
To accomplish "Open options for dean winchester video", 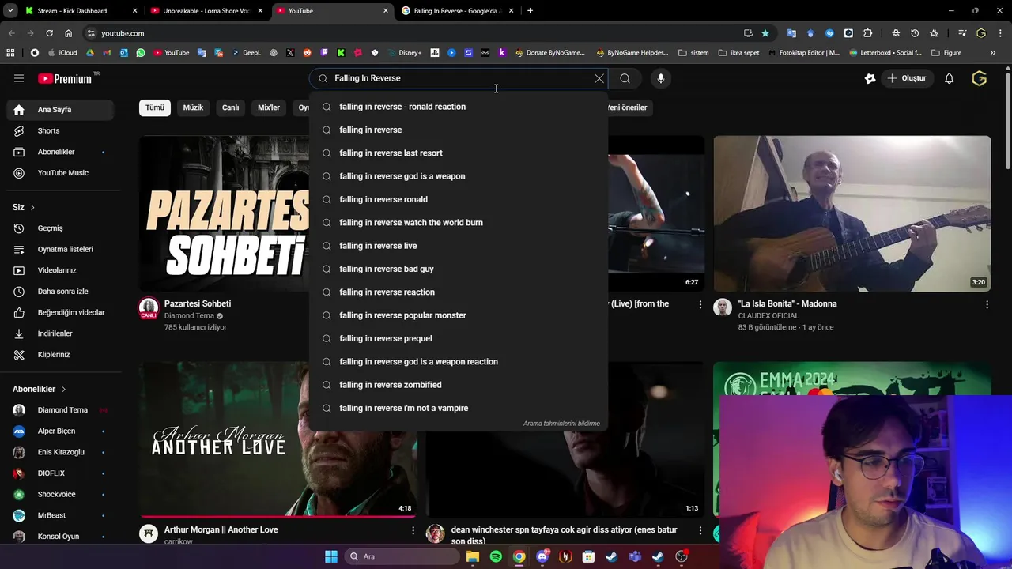I will (x=700, y=530).
